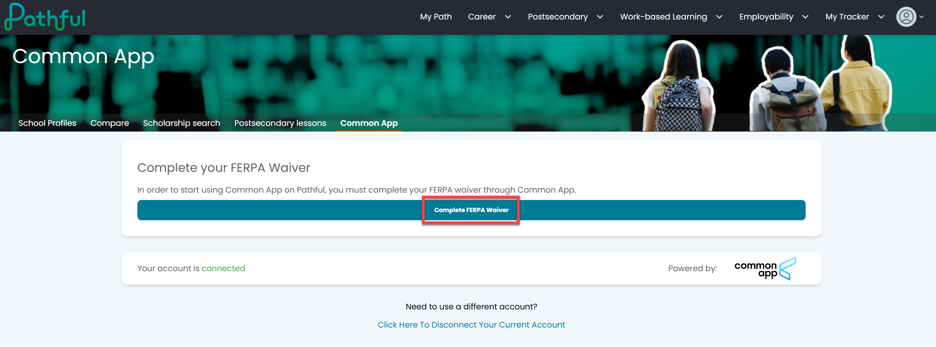This screenshot has height=347, width=936.
Task: Open the Scholarship search tab
Action: click(x=181, y=123)
